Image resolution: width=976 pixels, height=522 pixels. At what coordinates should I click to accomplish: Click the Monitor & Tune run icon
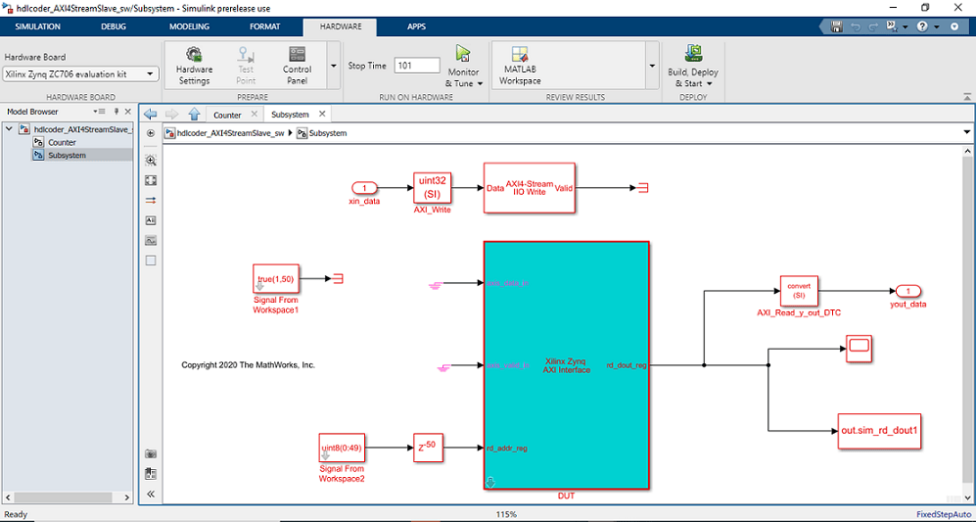click(x=463, y=54)
